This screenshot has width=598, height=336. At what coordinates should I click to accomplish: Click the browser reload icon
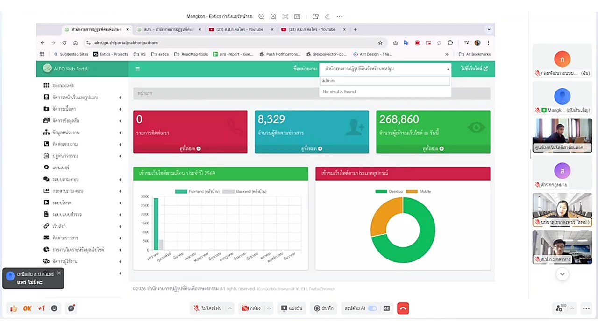[x=64, y=43]
